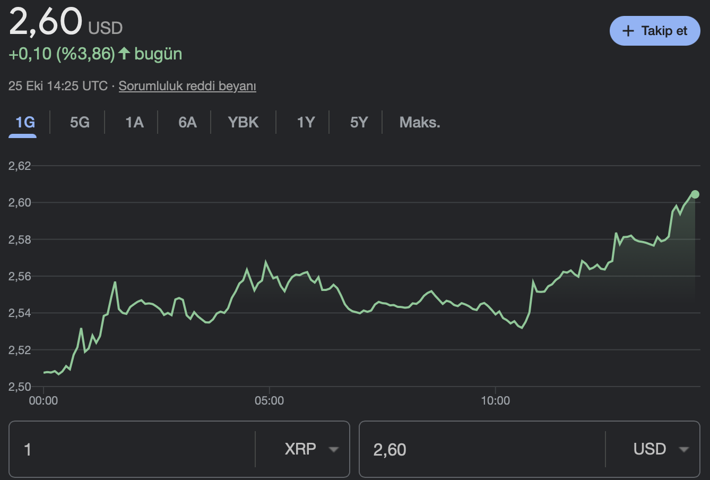Screen dimensions: 710x480
Task: Expand the USD currency dropdown
Action: pos(661,449)
